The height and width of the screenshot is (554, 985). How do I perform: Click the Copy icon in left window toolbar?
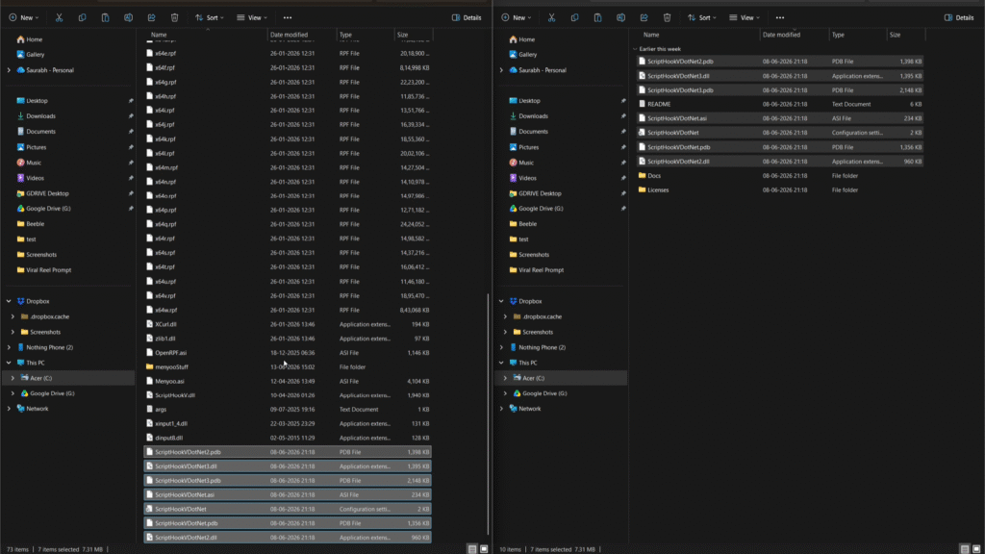click(x=83, y=17)
